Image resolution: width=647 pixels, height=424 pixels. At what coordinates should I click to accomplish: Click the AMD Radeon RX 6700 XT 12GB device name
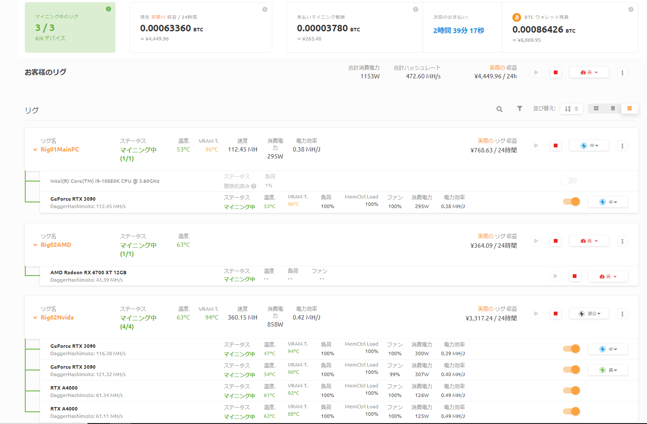coord(88,273)
